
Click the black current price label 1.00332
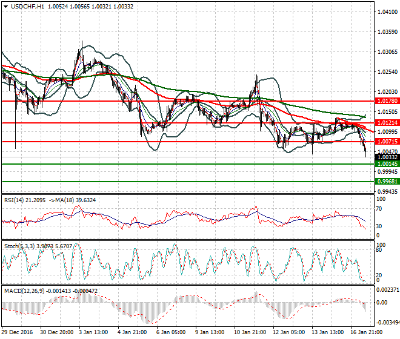(x=385, y=157)
